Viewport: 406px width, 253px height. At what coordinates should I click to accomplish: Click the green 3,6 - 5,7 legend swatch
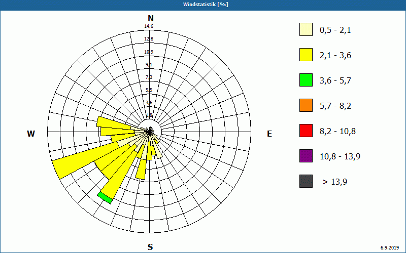click(306, 80)
